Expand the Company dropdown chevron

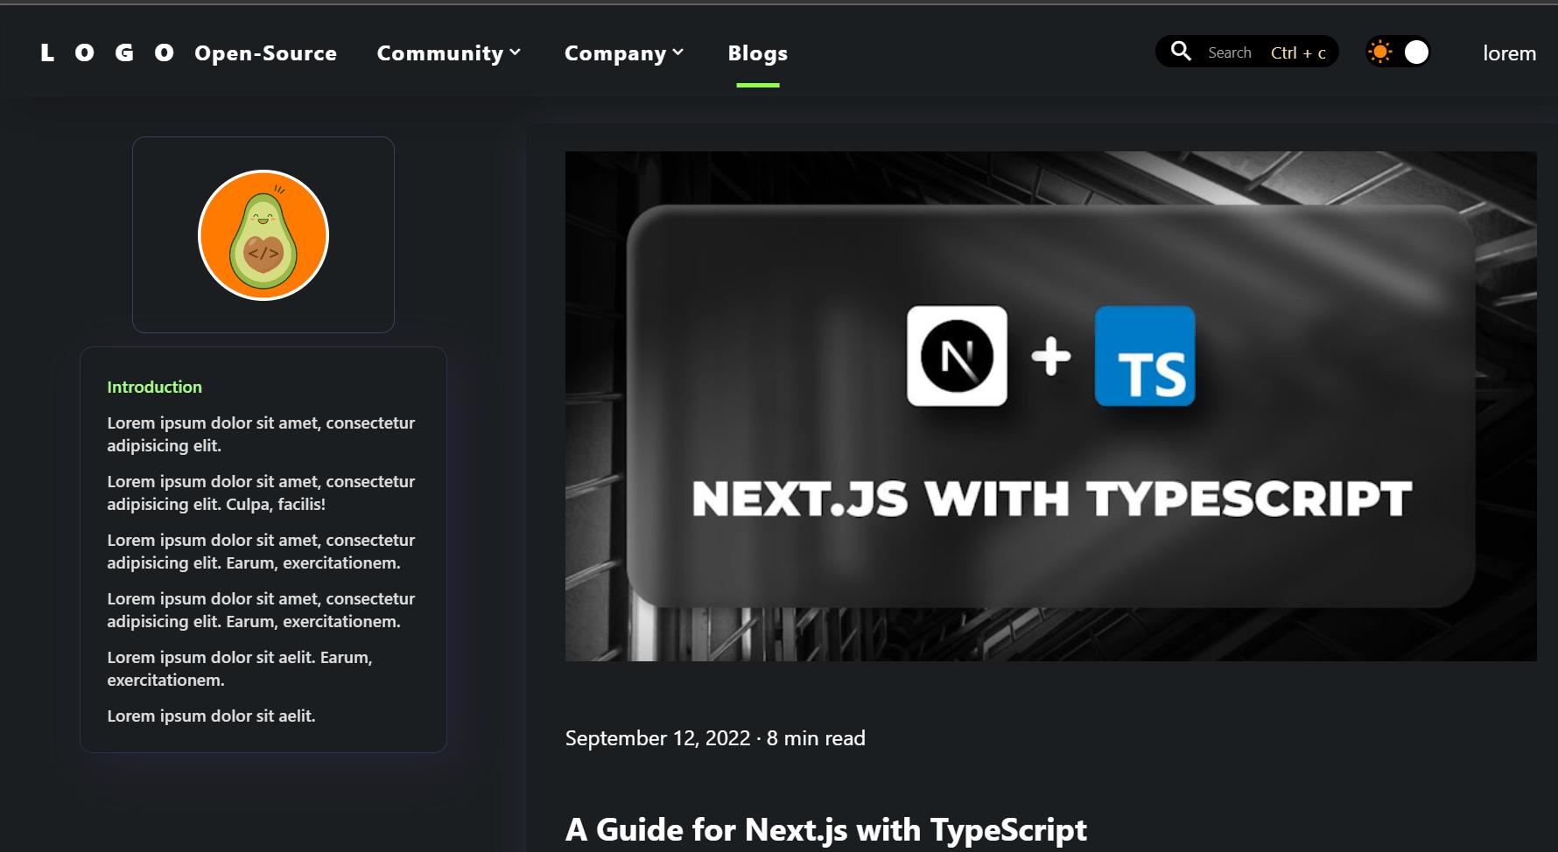click(677, 52)
